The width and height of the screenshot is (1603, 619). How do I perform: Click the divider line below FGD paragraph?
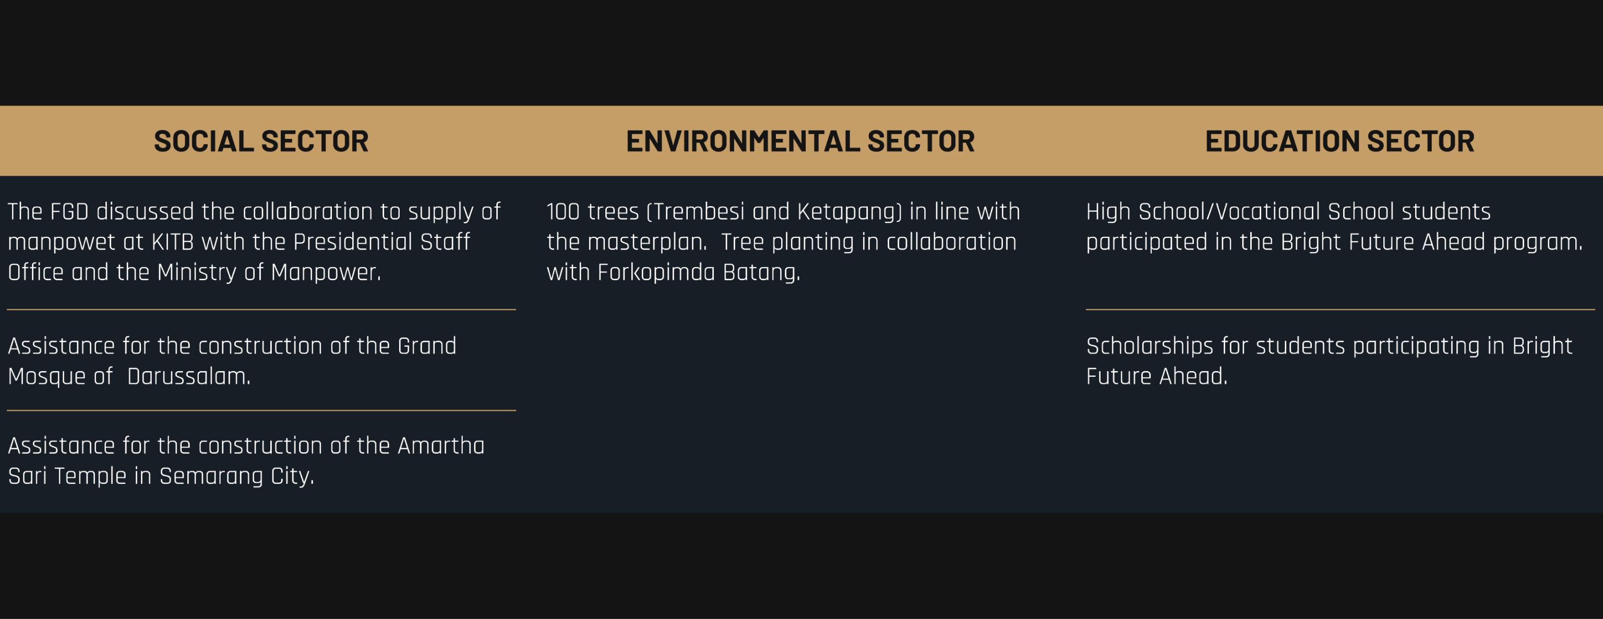coord(261,309)
